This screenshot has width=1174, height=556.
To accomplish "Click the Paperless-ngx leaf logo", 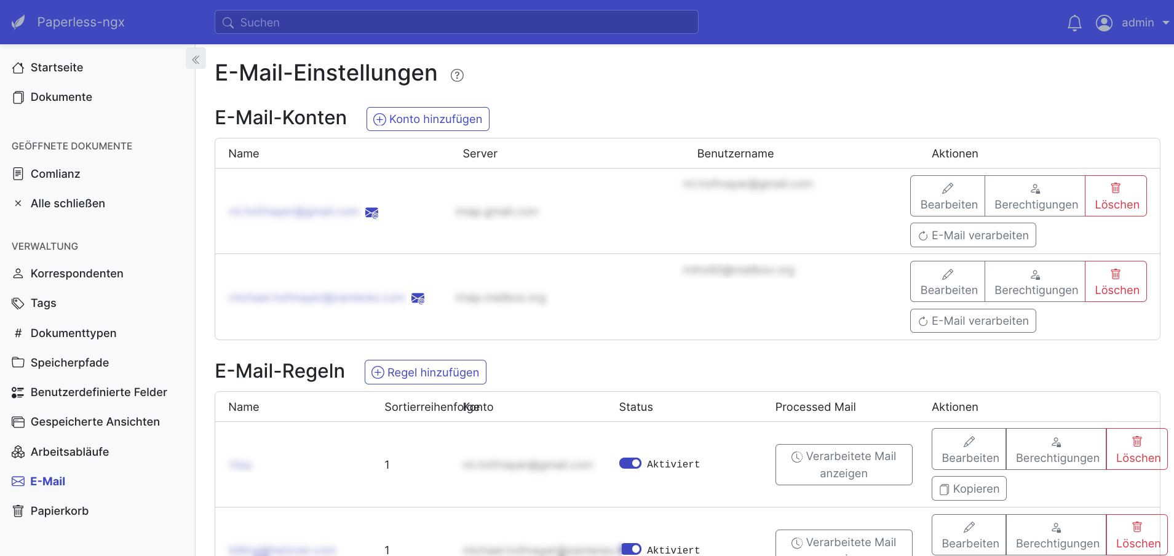I will [x=18, y=22].
